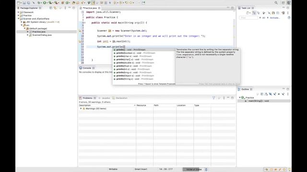The width and height of the screenshot is (307, 172).
Task: Click the Save All icon in toolbar
Action: click(29, 3)
